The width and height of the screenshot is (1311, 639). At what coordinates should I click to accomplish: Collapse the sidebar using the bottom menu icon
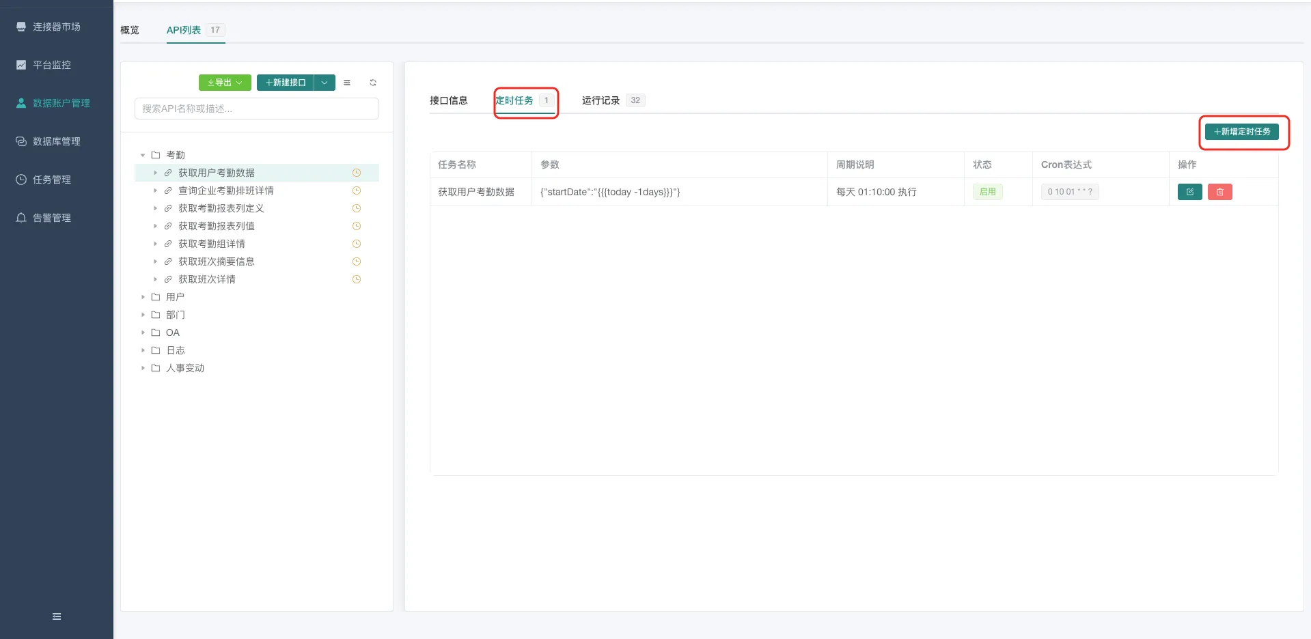(57, 616)
